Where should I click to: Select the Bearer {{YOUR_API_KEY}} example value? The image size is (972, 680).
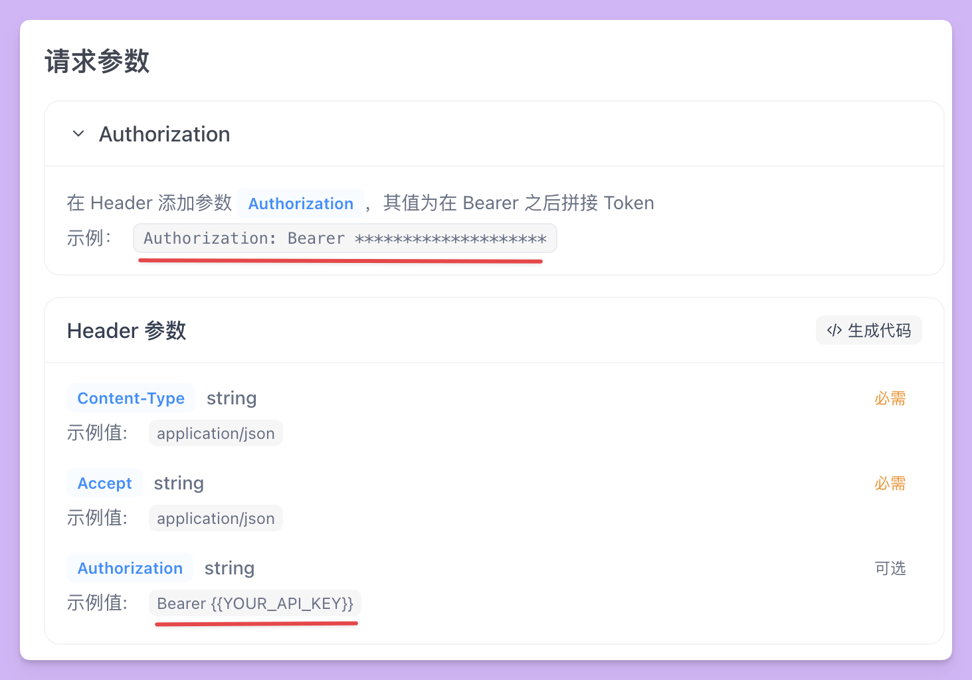tap(255, 603)
